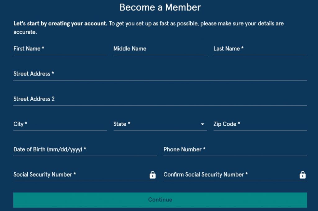This screenshot has height=211, width=318.
Task: Focus the First Name input field
Action: 60,49
